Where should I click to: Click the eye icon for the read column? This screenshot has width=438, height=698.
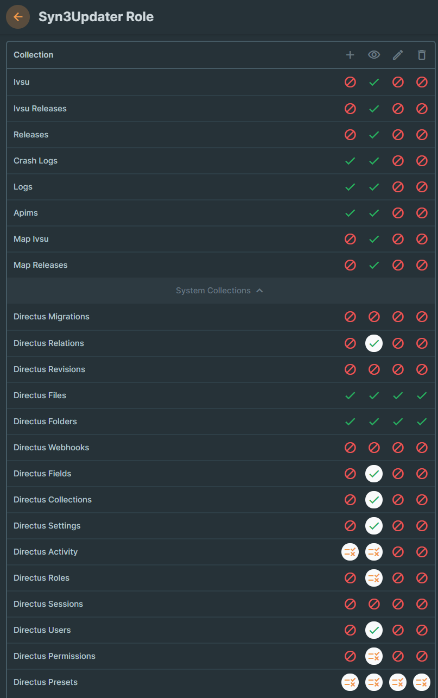[x=374, y=54]
